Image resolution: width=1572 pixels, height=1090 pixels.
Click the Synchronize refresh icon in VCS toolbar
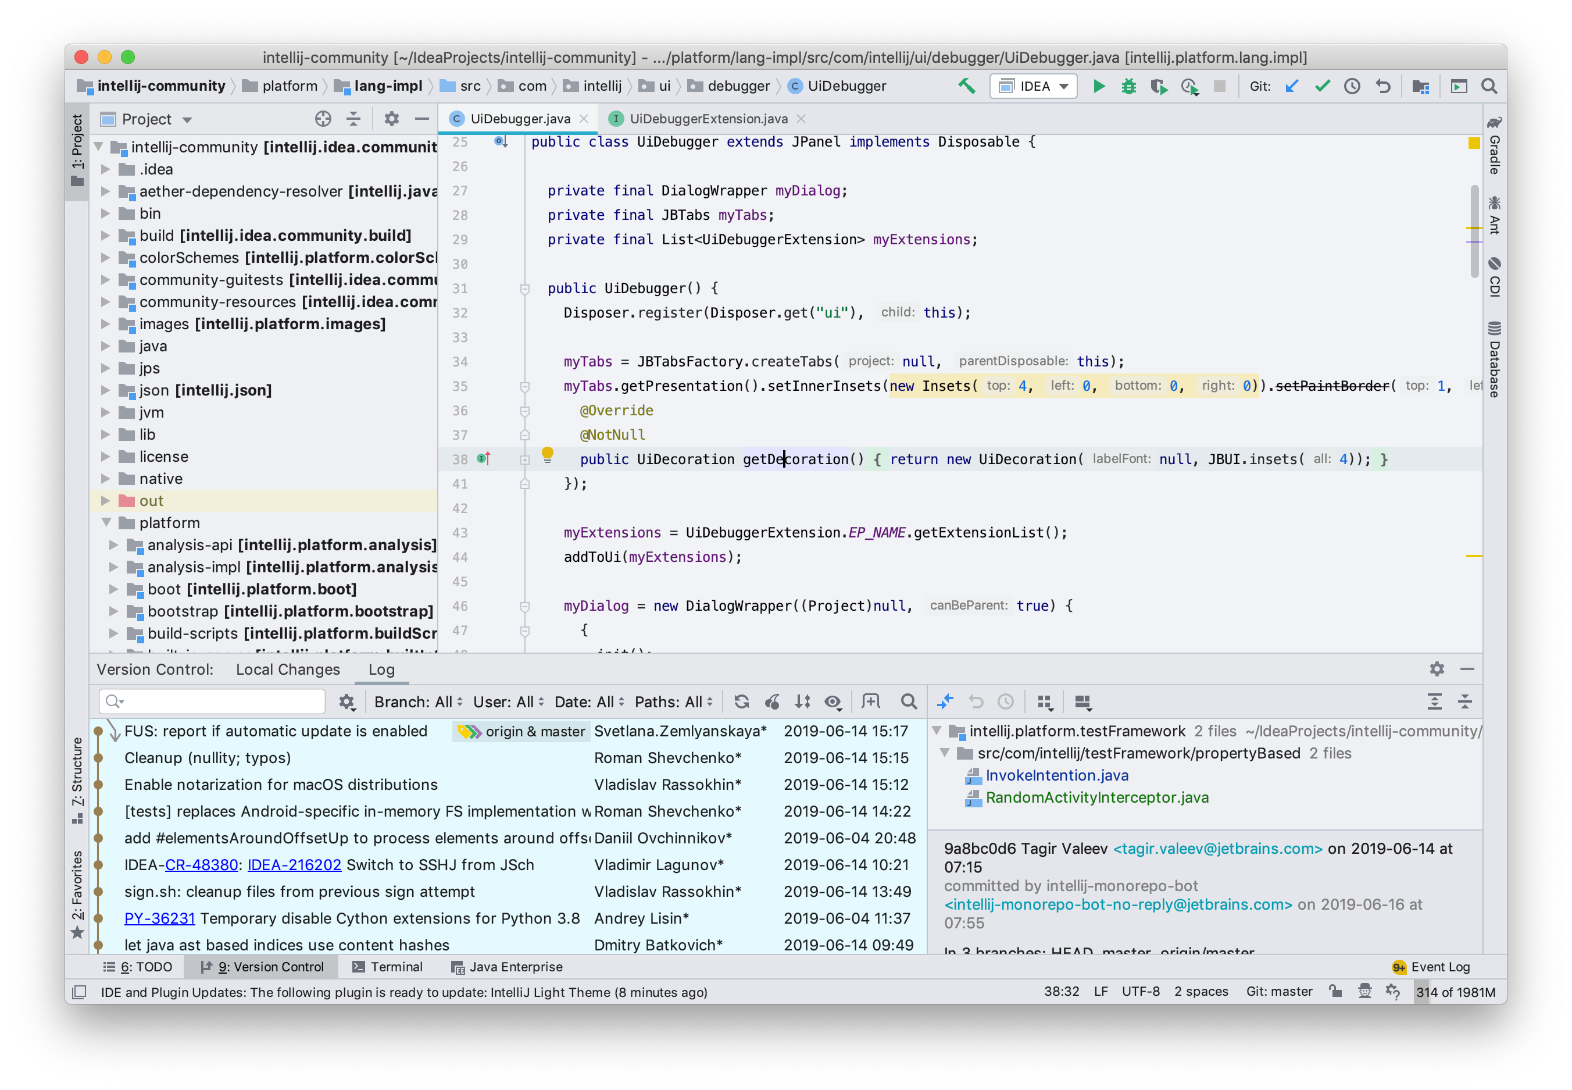click(743, 701)
